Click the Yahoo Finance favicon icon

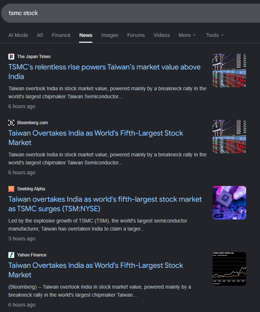(11, 255)
